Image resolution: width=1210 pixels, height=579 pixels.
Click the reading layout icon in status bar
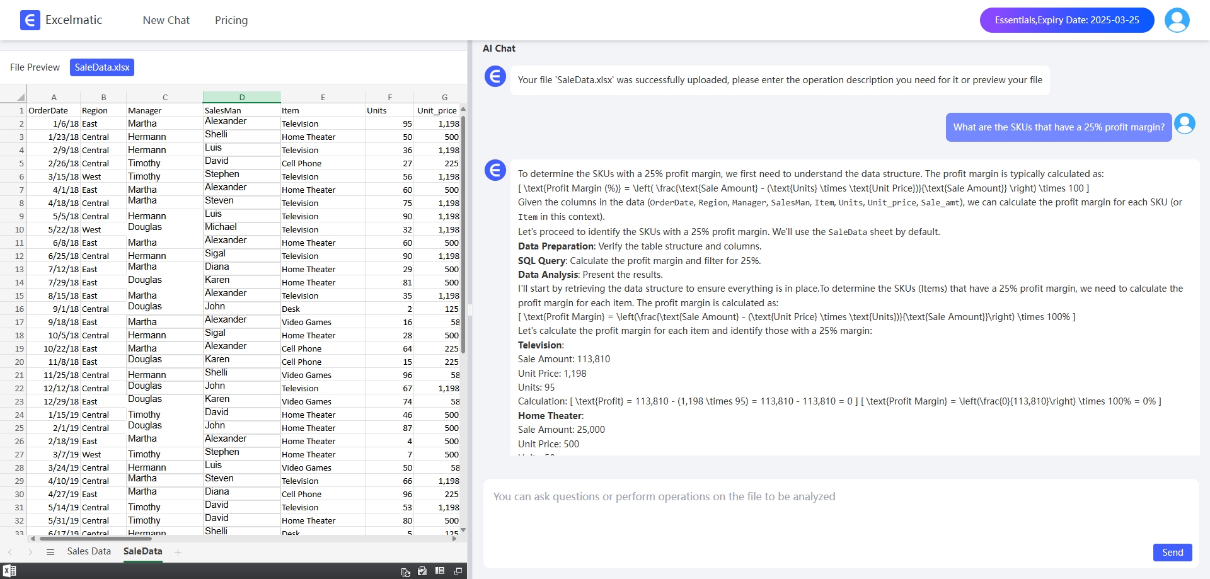coord(440,571)
